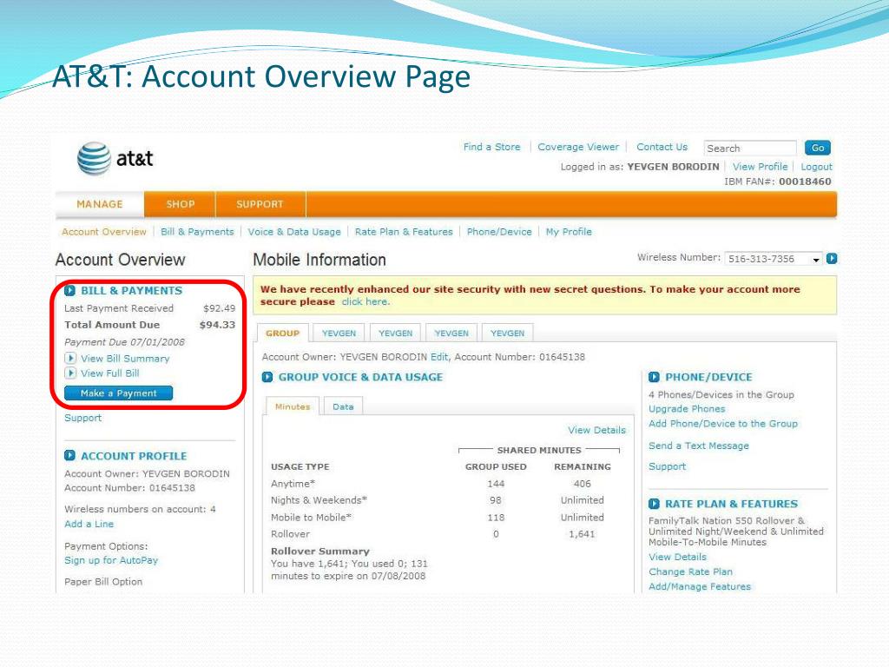
Task: Click the ACCOUNT PROFILE heading
Action: tap(134, 456)
